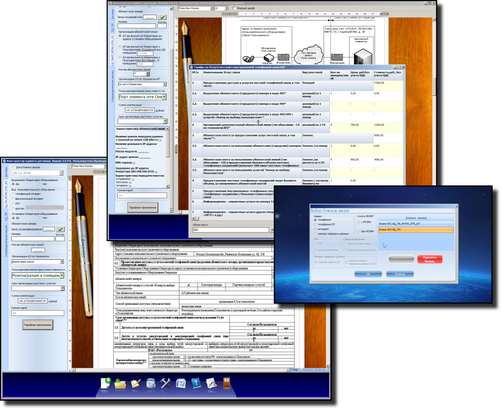502x410 pixels.
Task: Select 'каналы передачи данных' service radio
Action: pos(315,234)
